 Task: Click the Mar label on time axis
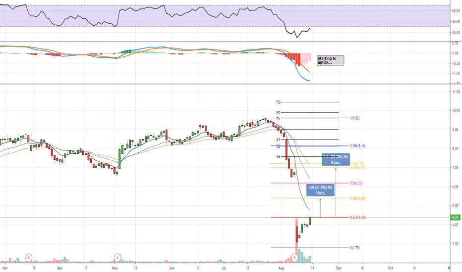pyautogui.click(x=5, y=268)
